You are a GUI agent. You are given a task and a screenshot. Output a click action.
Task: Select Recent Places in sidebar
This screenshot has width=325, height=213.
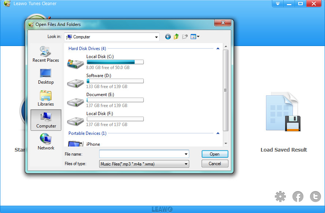(46, 54)
